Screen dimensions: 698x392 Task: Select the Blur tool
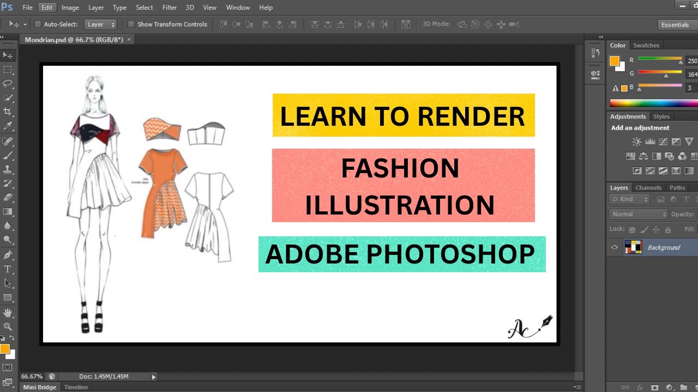pyautogui.click(x=8, y=226)
